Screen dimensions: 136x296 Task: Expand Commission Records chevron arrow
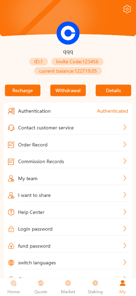(125, 161)
